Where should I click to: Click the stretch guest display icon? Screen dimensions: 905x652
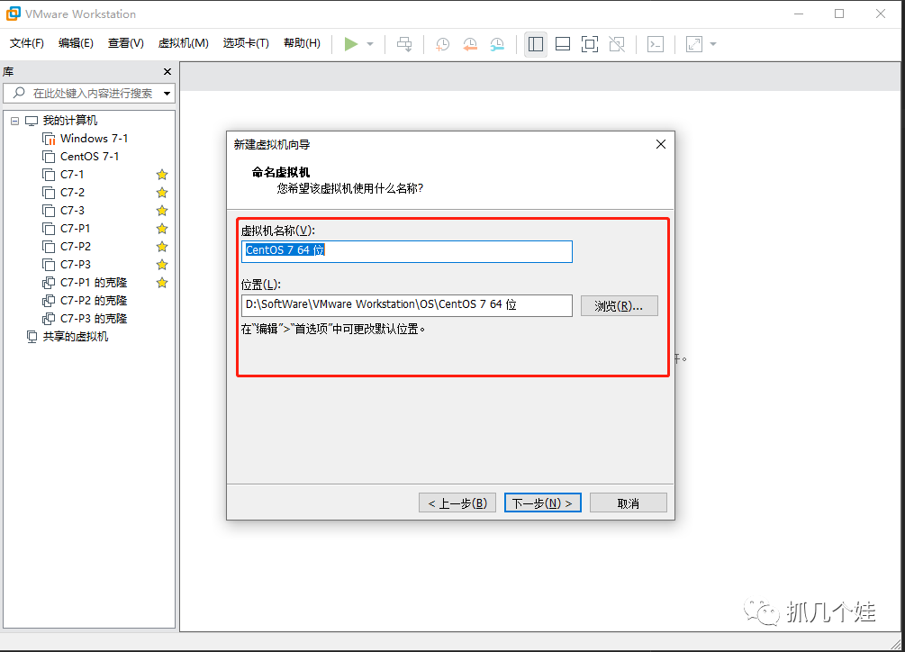tap(693, 44)
